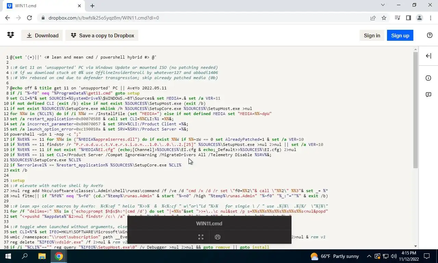Open the help question mark icon

coord(430,35)
